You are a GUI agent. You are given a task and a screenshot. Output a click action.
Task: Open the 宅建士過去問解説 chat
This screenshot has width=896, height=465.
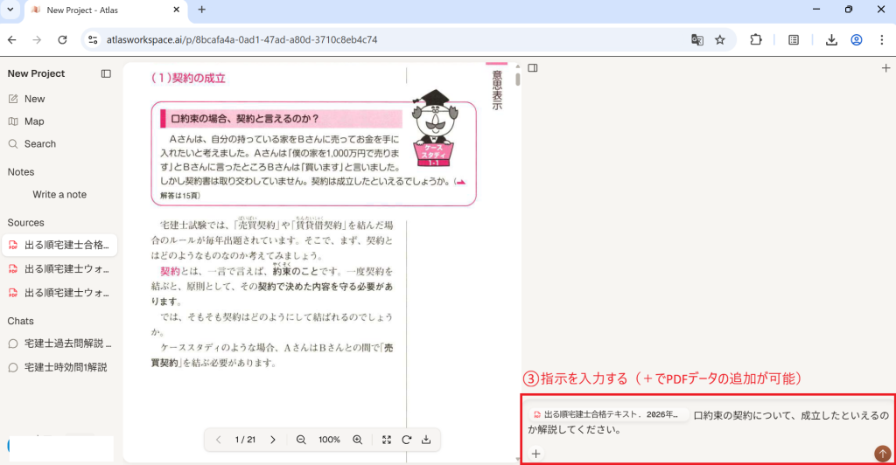(x=66, y=344)
